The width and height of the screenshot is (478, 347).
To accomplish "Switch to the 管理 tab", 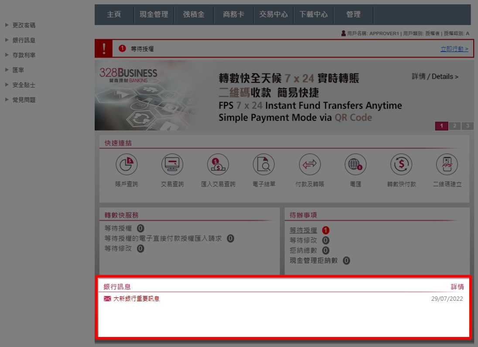I will [354, 14].
